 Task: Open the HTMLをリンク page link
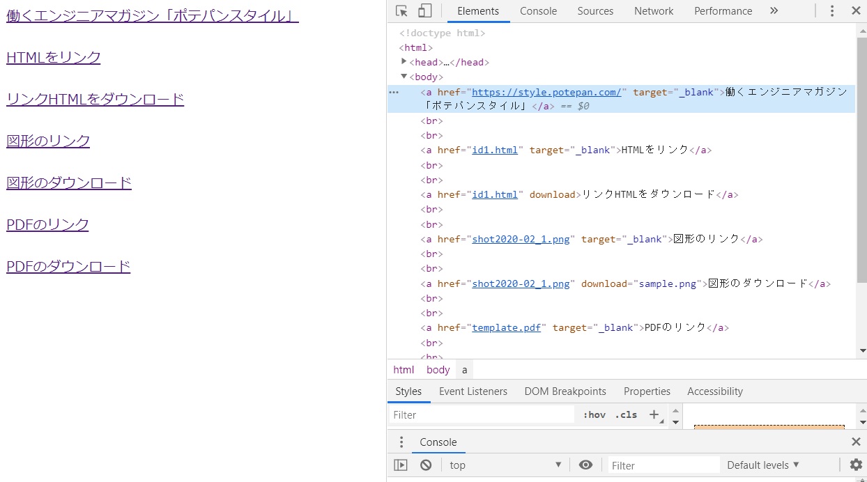[54, 57]
